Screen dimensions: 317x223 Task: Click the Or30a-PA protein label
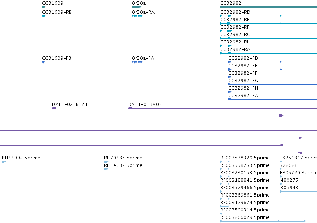tap(143, 58)
